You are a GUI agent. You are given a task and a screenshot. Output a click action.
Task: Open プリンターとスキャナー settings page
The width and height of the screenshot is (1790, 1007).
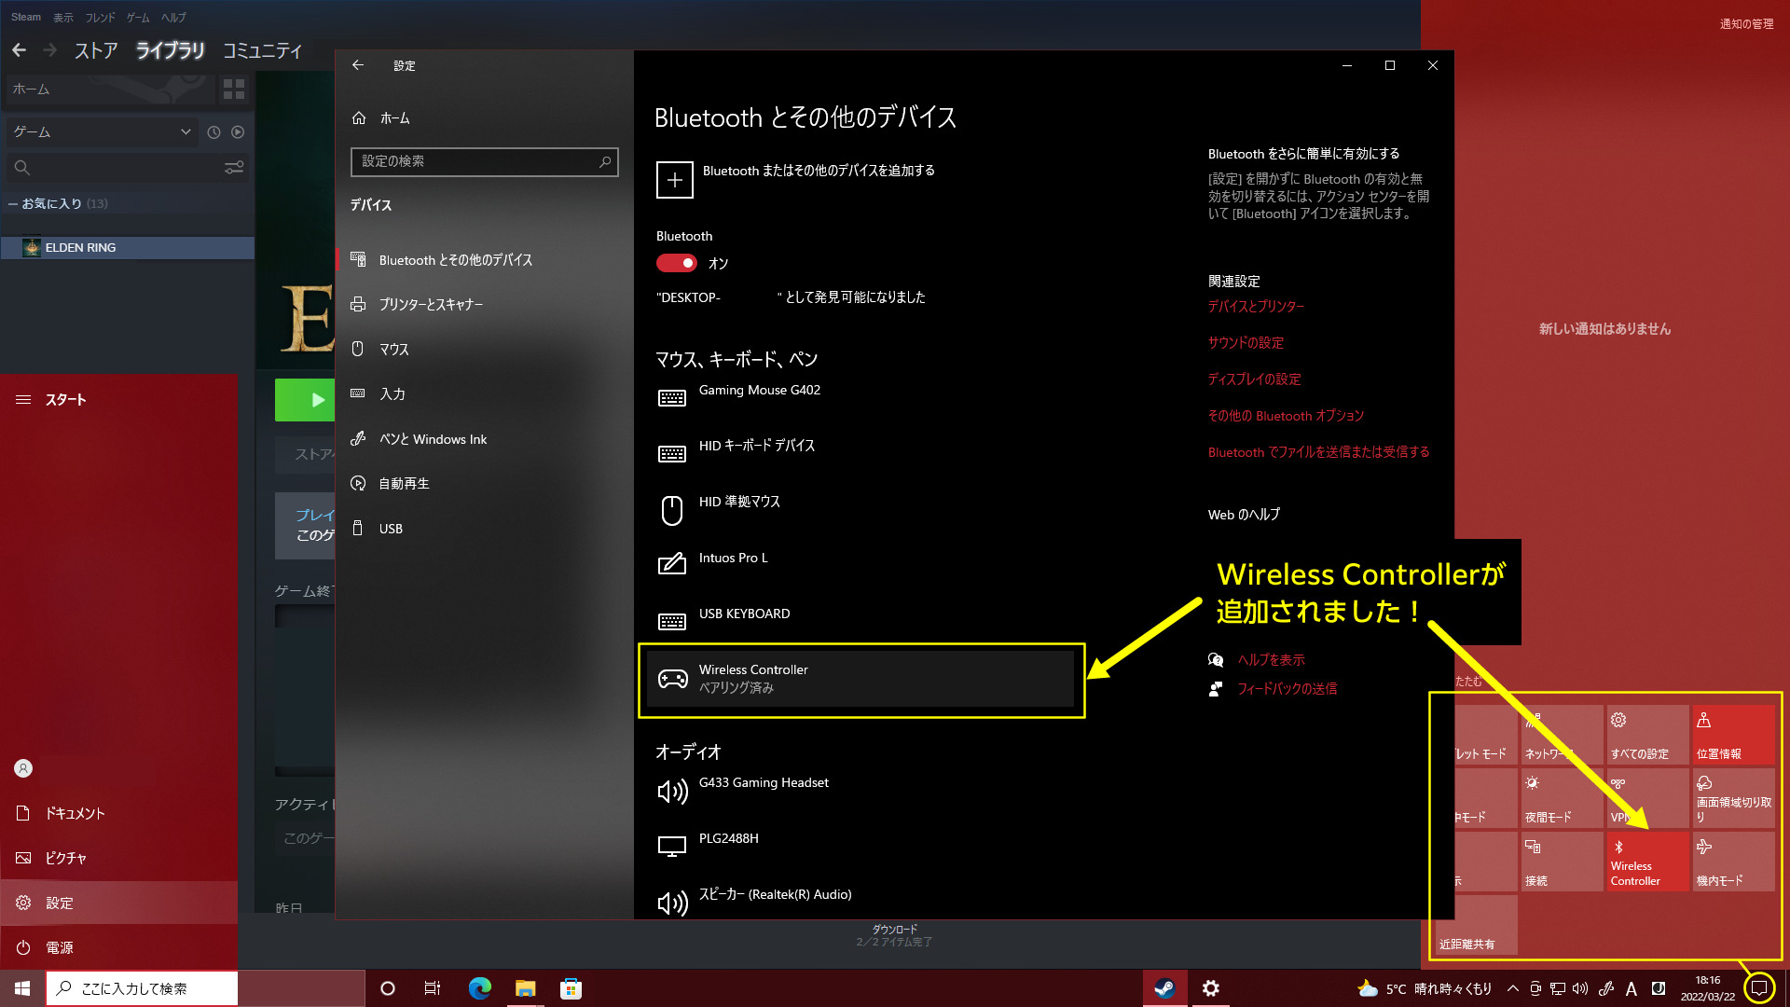484,305
